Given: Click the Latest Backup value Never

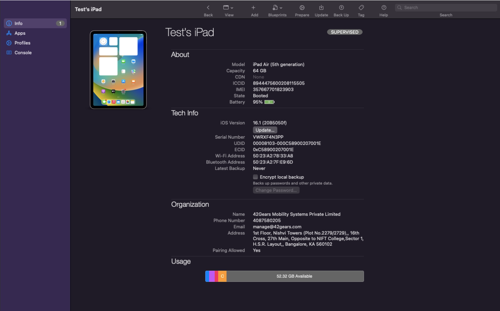Looking at the screenshot, I should click(x=259, y=168).
